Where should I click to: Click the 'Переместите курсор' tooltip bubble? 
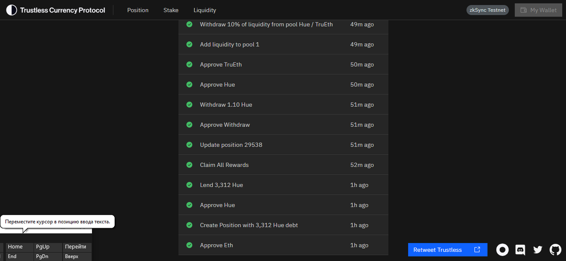[58, 221]
